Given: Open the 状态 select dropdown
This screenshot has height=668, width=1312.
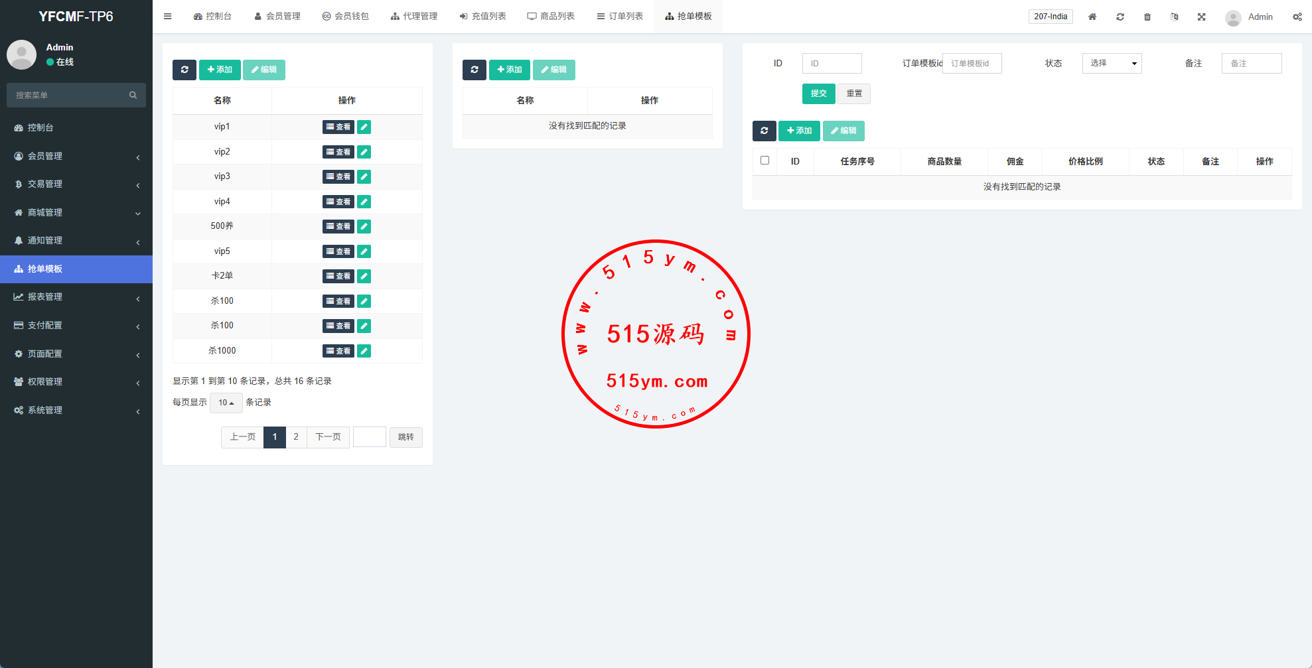Looking at the screenshot, I should pos(1112,63).
